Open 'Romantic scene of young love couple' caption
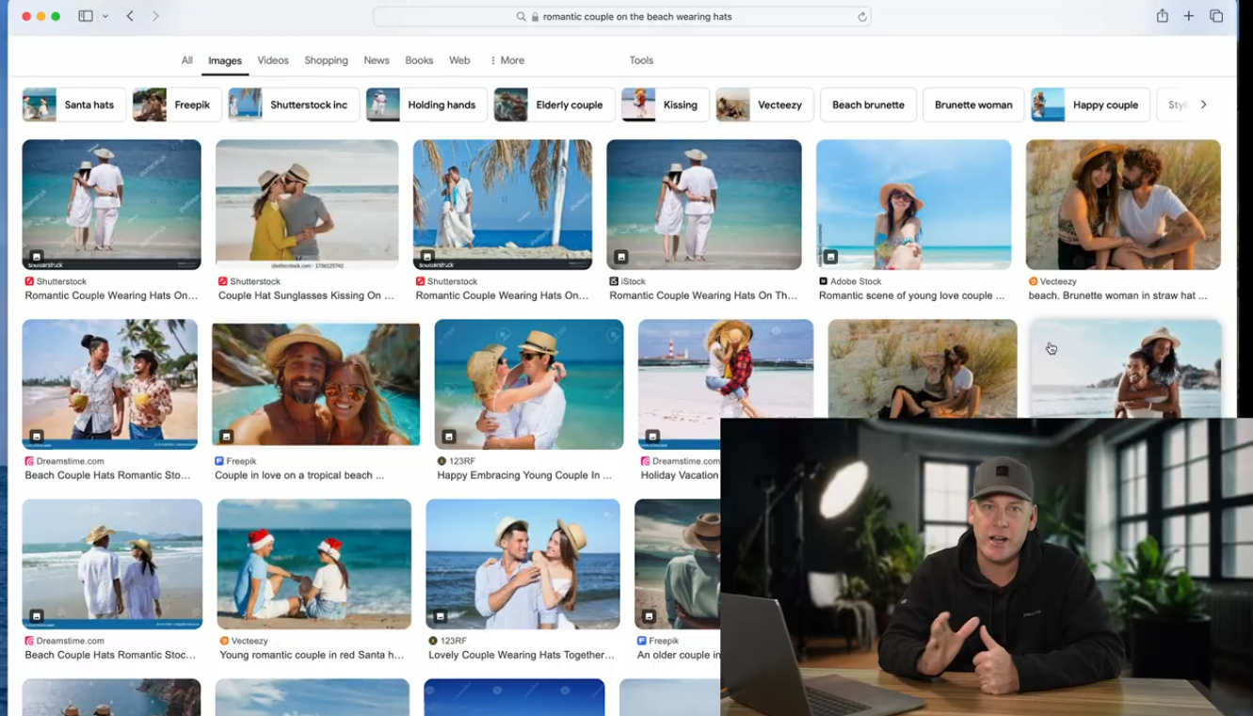This screenshot has height=716, width=1253. (x=911, y=295)
